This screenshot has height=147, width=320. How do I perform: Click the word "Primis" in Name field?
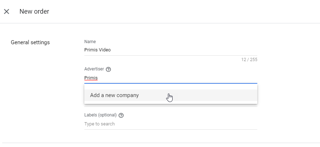coord(91,50)
